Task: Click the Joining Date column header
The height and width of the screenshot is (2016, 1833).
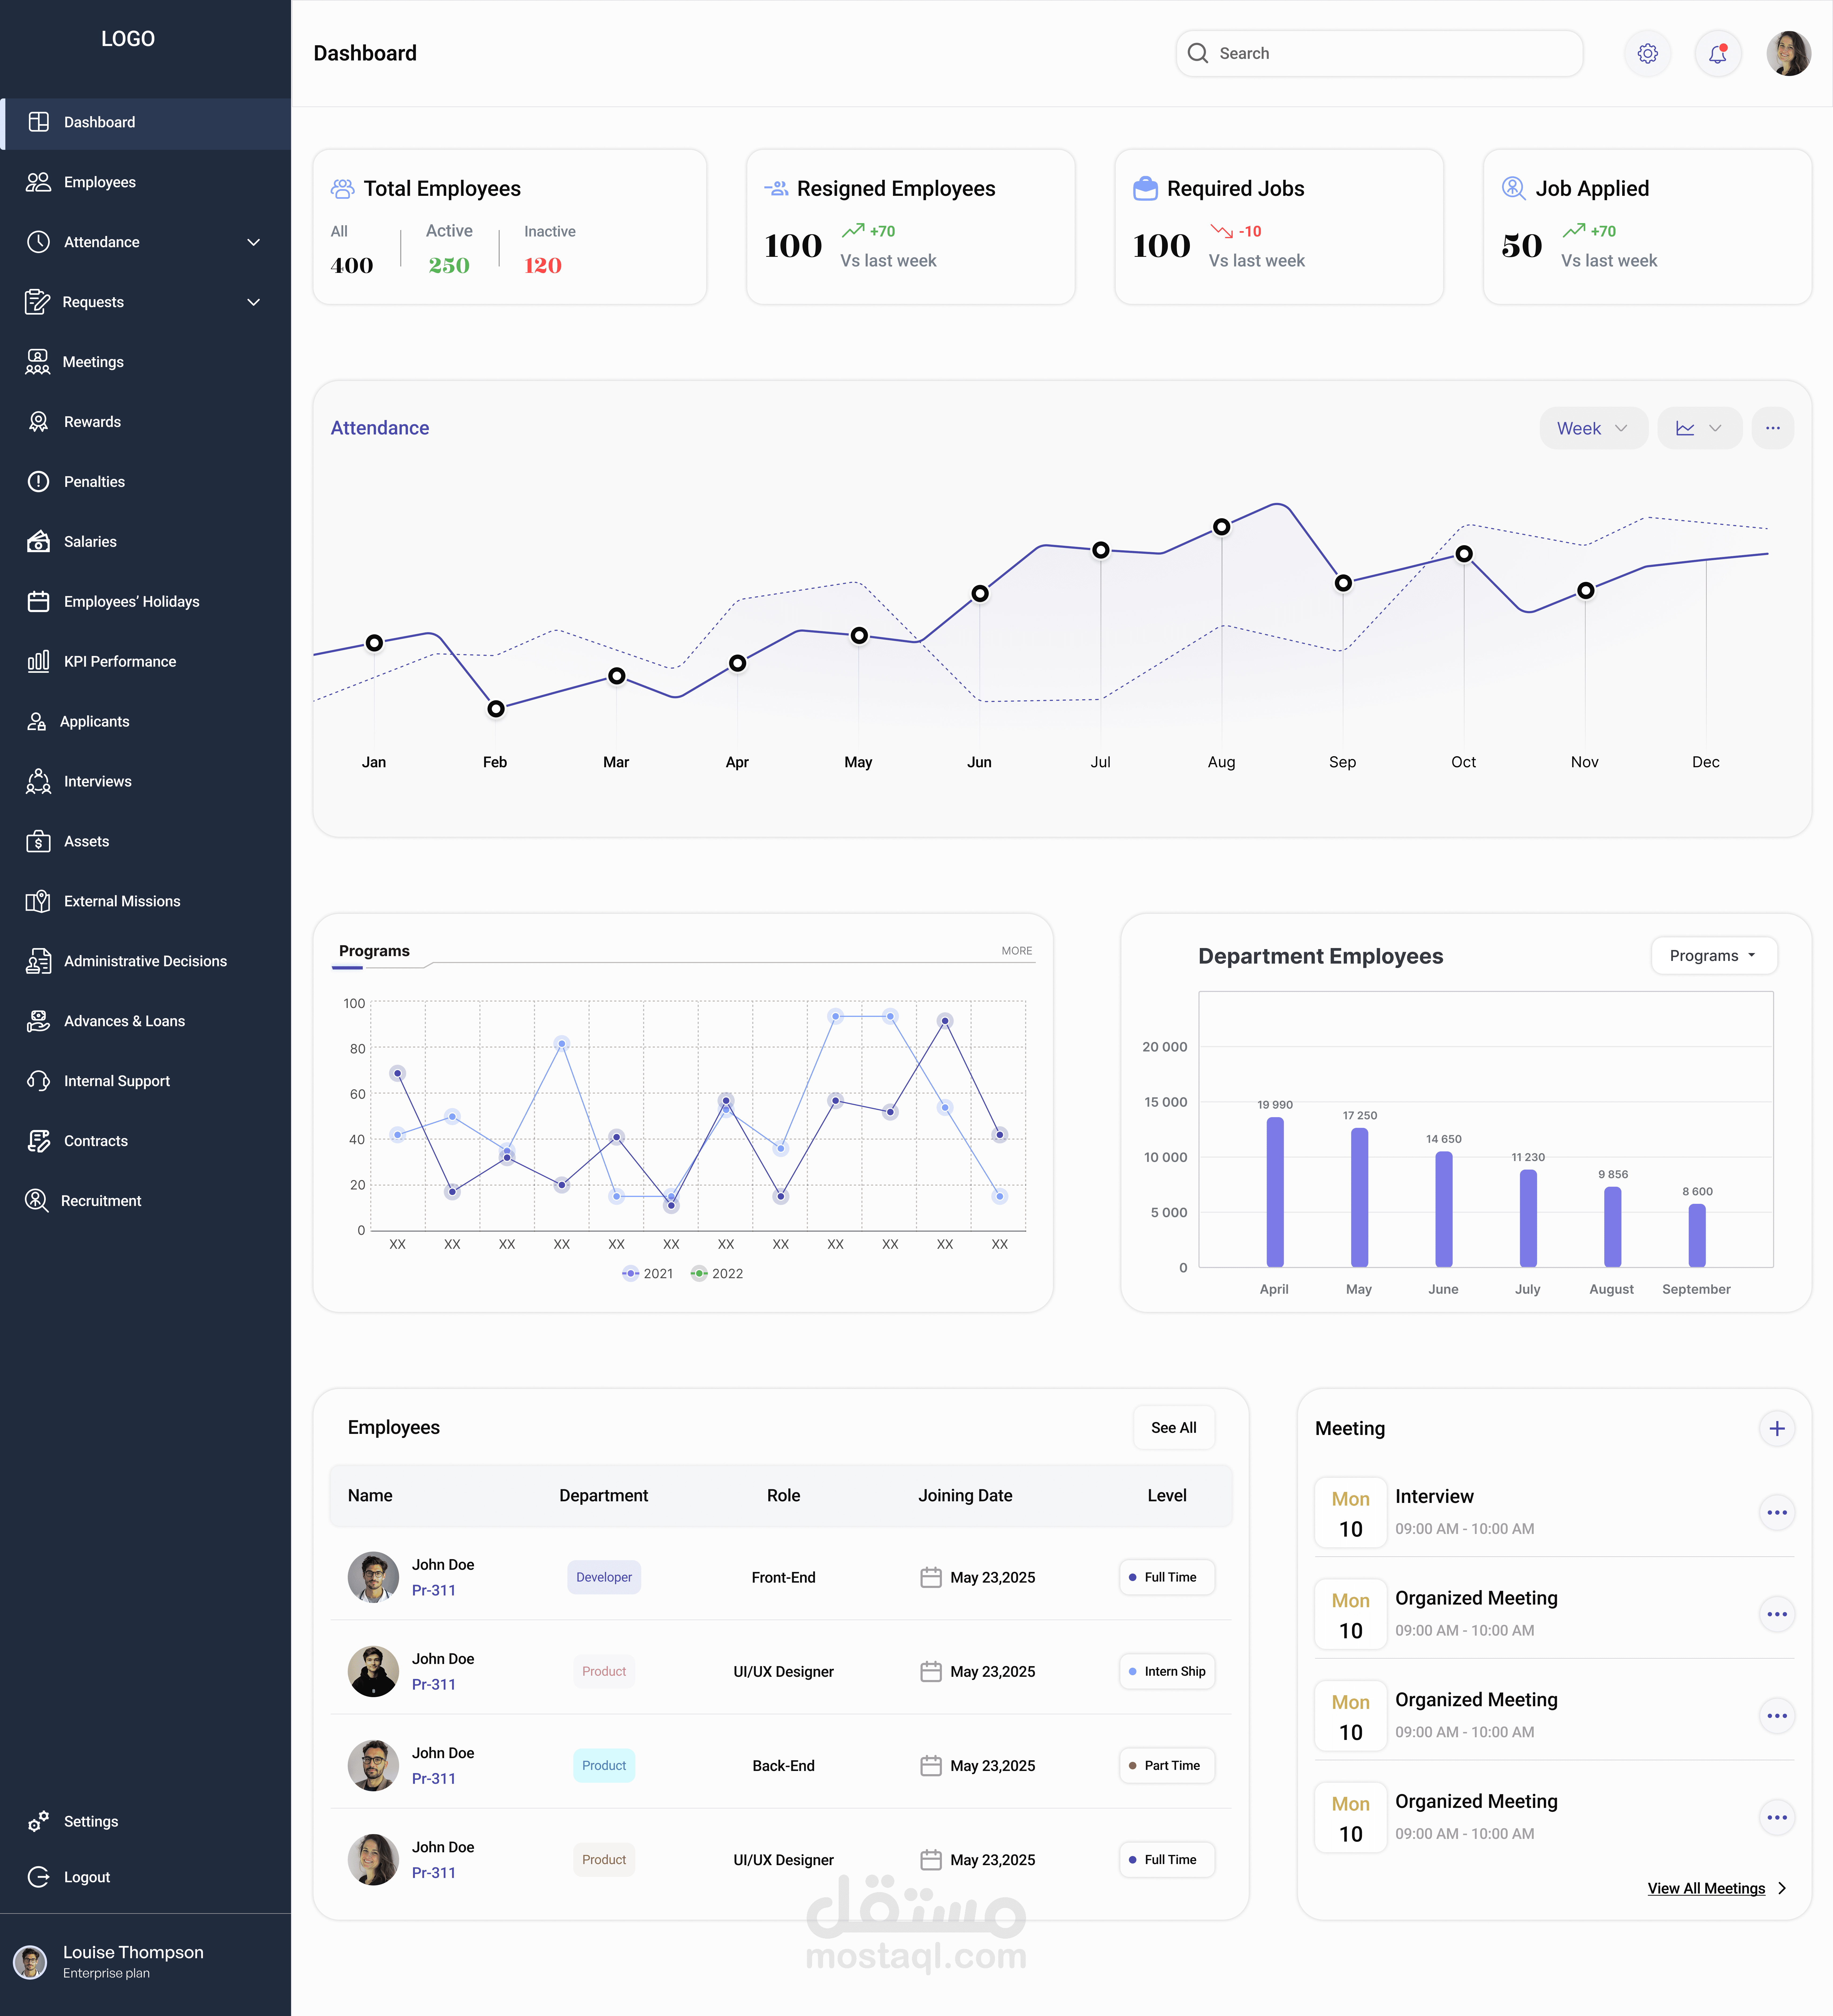Action: point(965,1496)
